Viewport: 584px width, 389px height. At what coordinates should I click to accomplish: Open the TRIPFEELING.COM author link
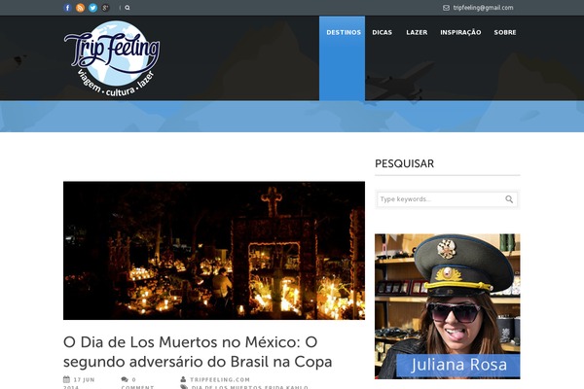pyautogui.click(x=220, y=379)
